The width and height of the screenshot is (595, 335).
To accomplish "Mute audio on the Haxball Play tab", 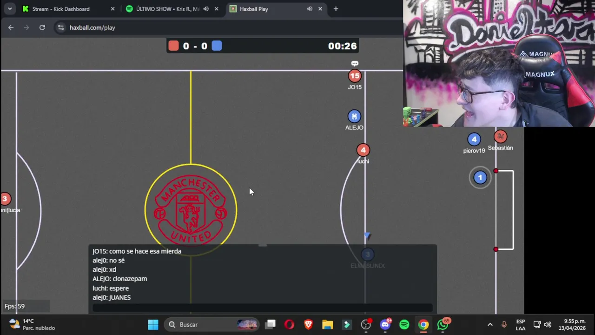I will (310, 9).
